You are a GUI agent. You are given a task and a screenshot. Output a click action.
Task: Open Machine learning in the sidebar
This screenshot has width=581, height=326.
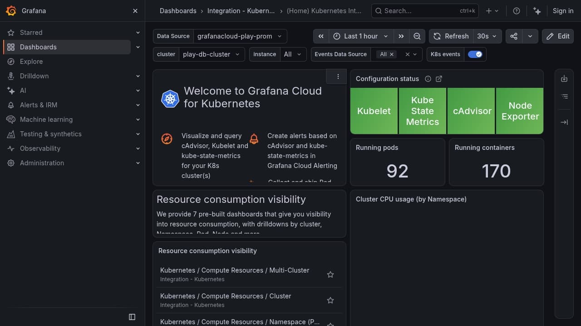[46, 120]
